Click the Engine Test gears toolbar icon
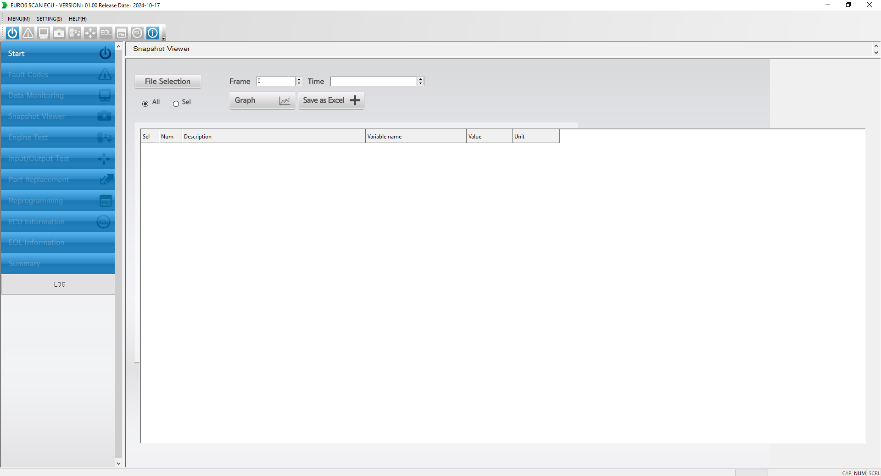This screenshot has height=476, width=881. pyautogui.click(x=75, y=33)
